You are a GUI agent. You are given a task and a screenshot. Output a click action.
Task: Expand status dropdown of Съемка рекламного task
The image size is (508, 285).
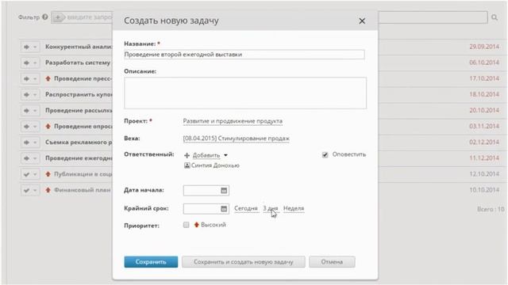[x=35, y=142]
